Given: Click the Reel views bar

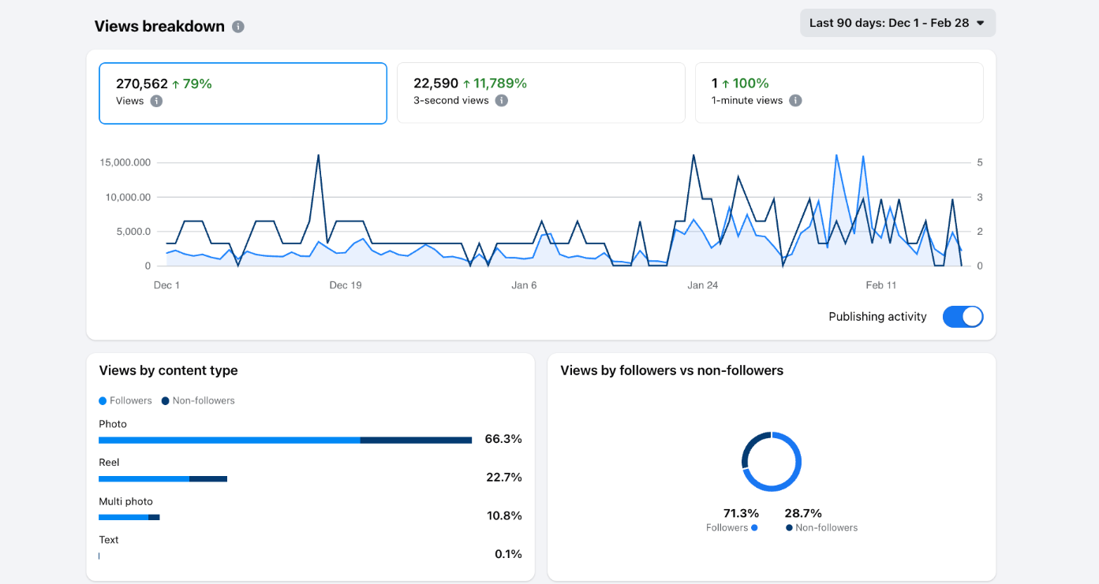Looking at the screenshot, I should (163, 478).
